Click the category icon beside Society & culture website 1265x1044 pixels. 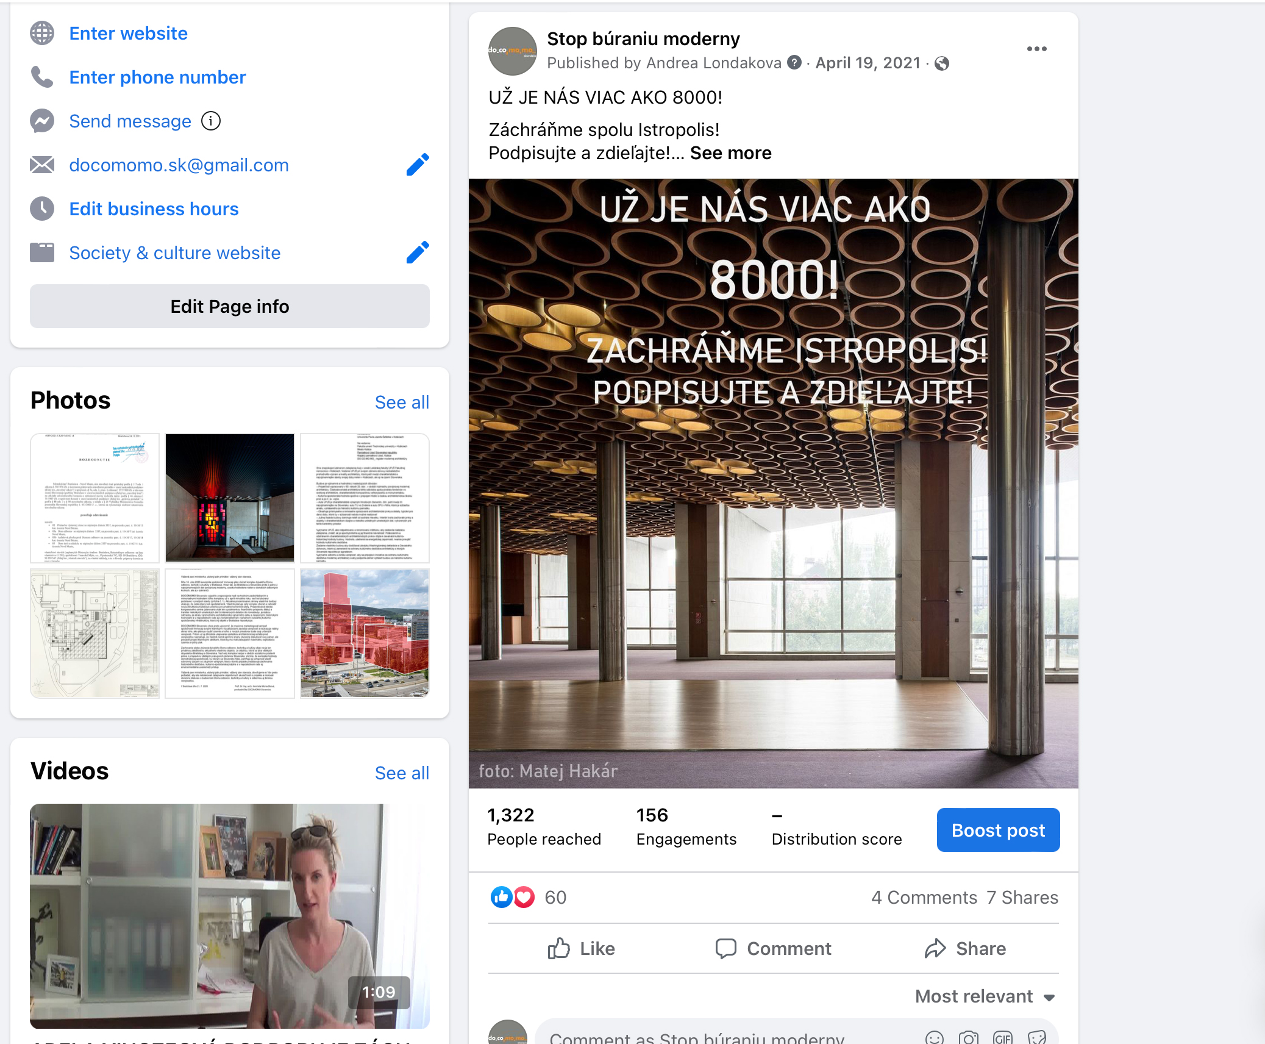point(42,252)
